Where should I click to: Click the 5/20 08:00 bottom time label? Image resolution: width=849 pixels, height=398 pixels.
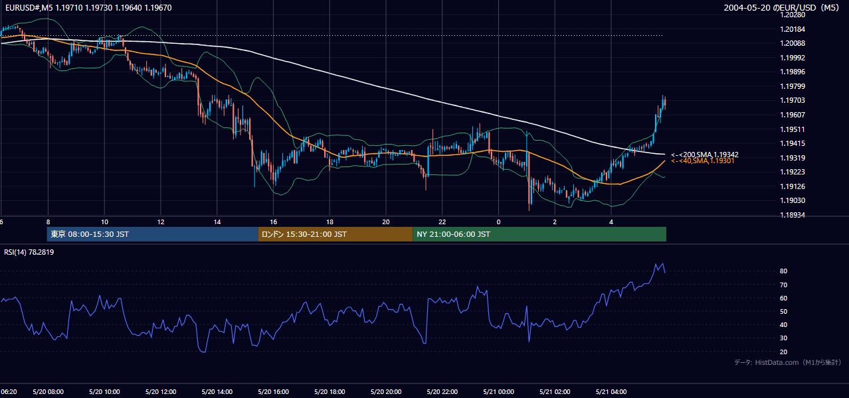48,392
